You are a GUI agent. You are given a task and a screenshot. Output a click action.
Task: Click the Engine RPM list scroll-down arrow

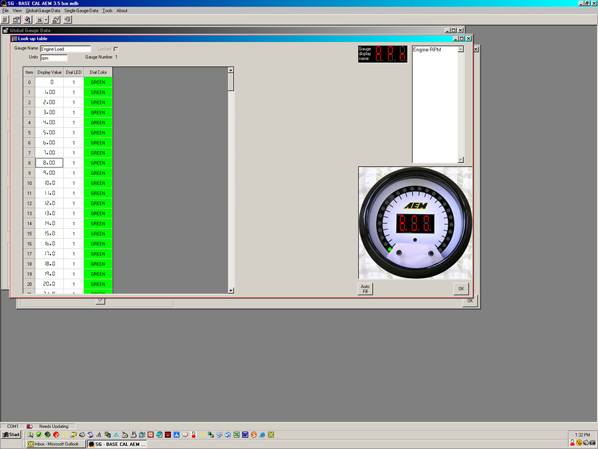point(460,160)
